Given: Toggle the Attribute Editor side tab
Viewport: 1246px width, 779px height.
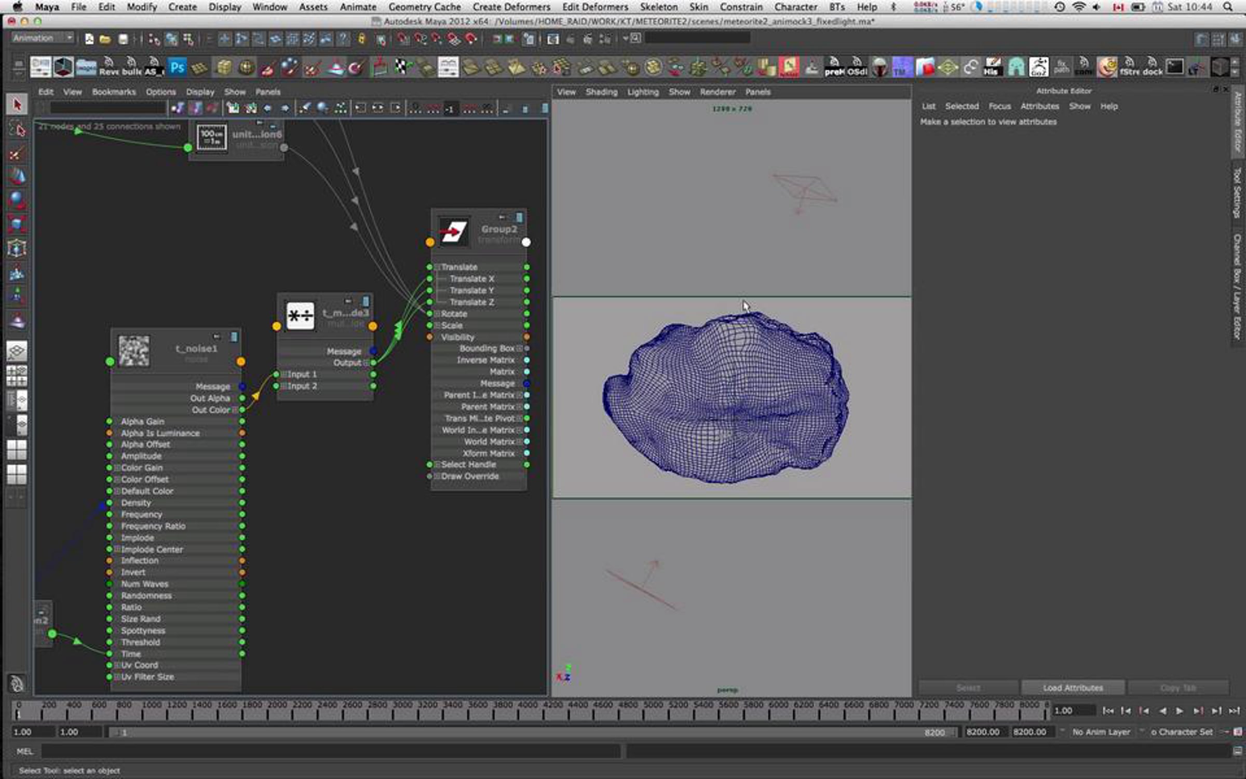Looking at the screenshot, I should click(1238, 122).
